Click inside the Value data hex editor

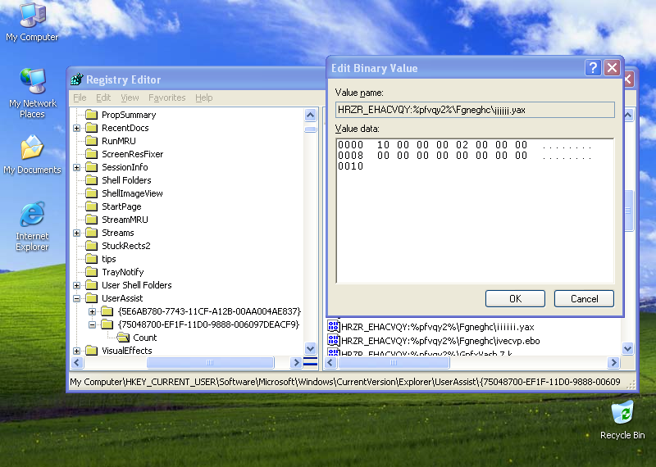point(475,211)
